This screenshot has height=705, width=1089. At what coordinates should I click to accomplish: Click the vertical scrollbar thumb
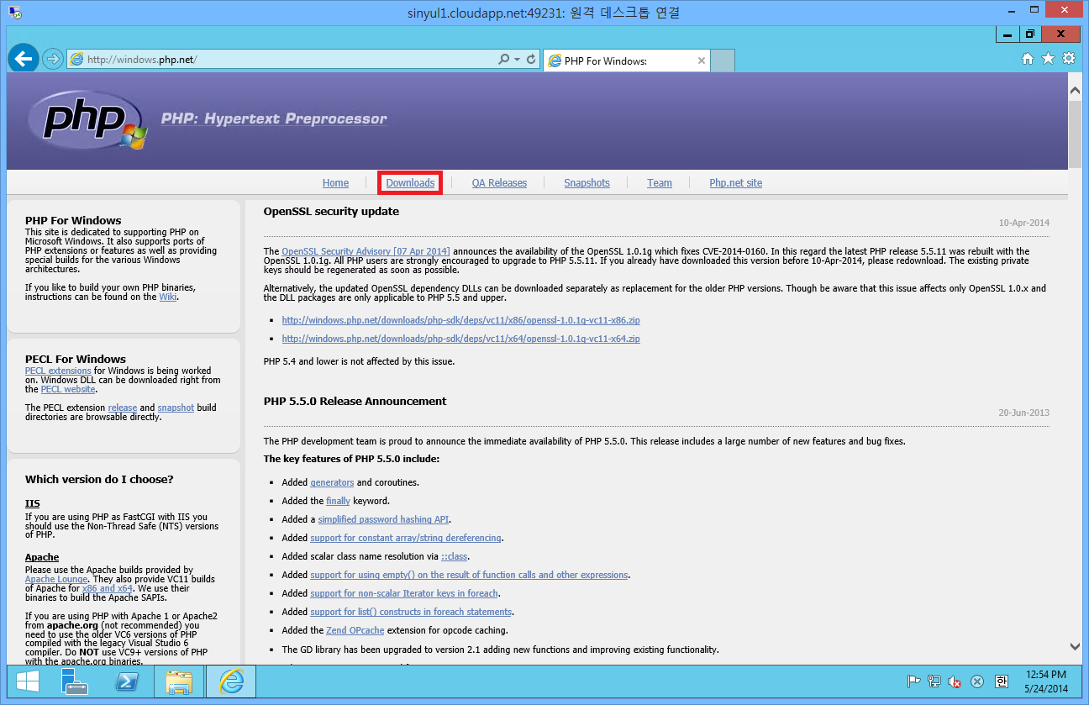(1075, 134)
